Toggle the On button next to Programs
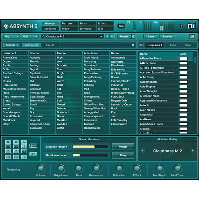Image resolution: width=199 pixels, height=199 pixels. (x=141, y=45)
